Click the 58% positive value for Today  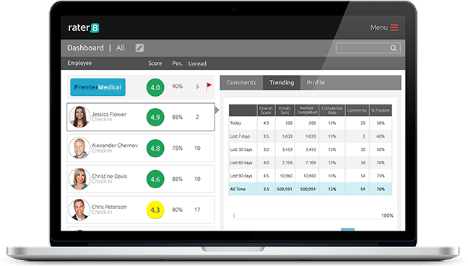pyautogui.click(x=381, y=123)
